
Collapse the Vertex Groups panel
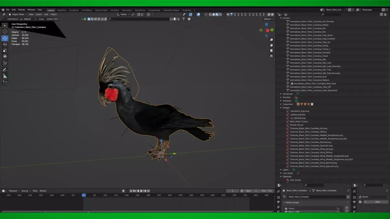click(x=284, y=202)
